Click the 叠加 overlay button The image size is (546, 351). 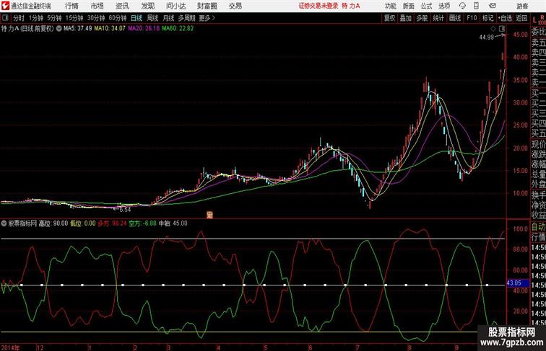(x=406, y=18)
